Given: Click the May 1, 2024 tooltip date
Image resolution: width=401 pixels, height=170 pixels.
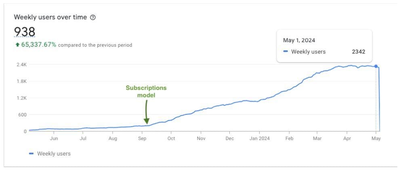Looking at the screenshot, I should pyautogui.click(x=299, y=40).
